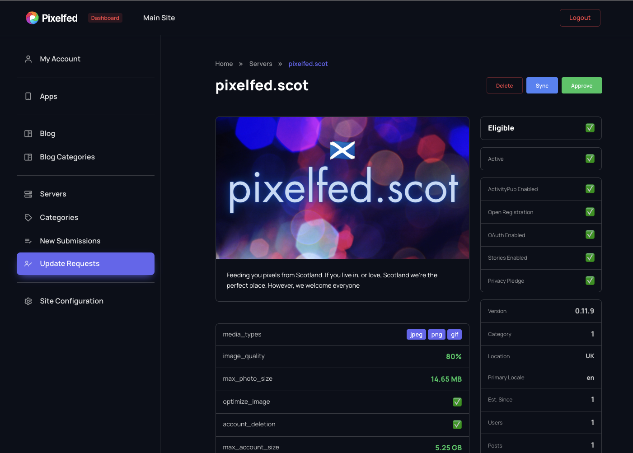Click the server description text

332,280
